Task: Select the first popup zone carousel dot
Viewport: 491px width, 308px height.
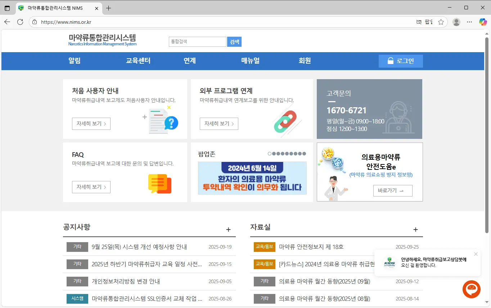Action: pyautogui.click(x=270, y=154)
